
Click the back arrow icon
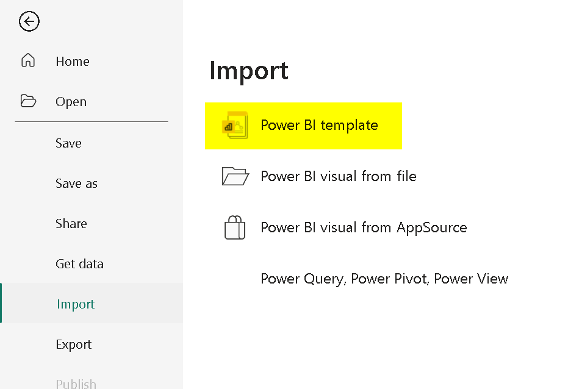point(29,22)
